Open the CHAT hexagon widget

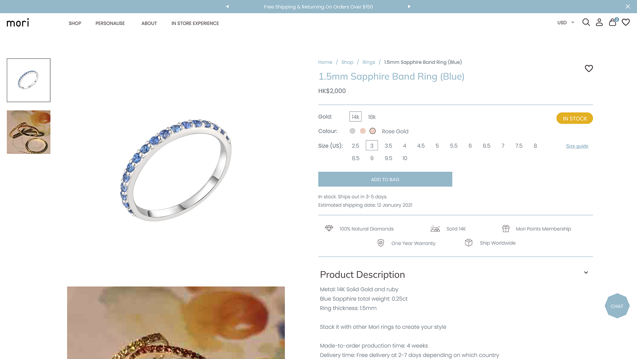pos(617,306)
